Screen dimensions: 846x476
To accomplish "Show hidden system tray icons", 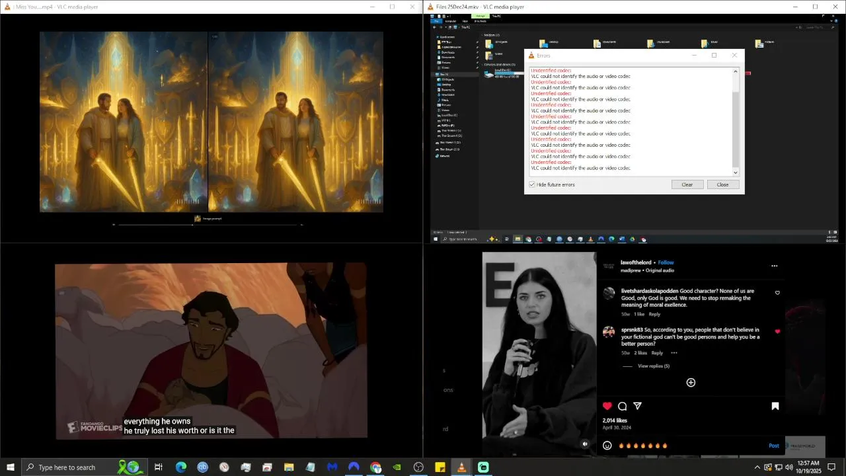I will click(757, 467).
